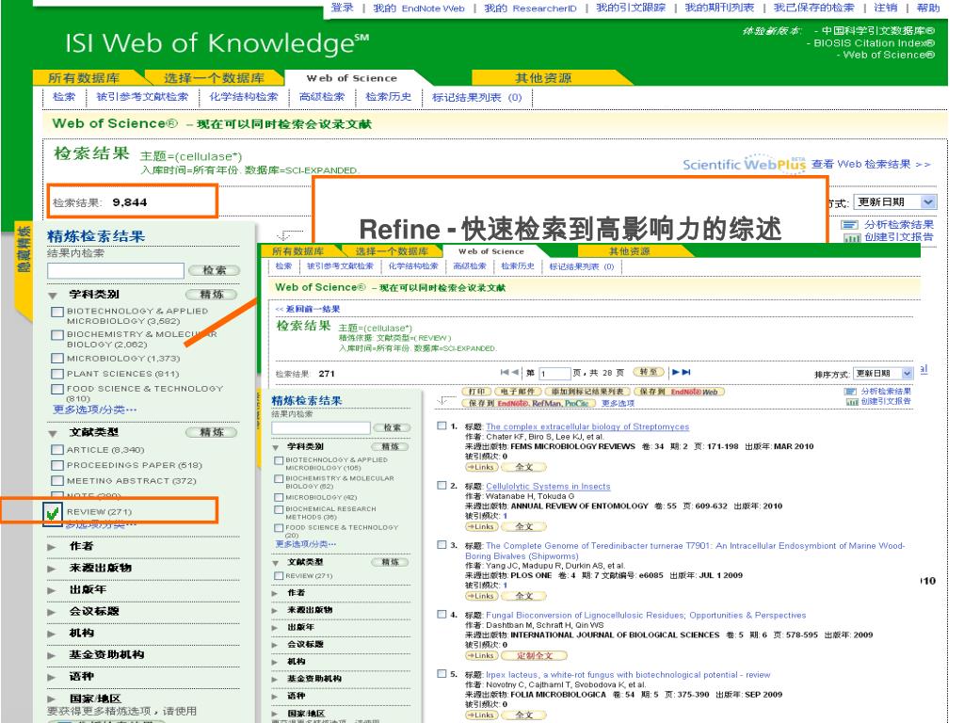Viewport: 964px width, 723px height.
Task: Tick PROCEEDINGS PAPER (518) checkbox
Action: 57,465
